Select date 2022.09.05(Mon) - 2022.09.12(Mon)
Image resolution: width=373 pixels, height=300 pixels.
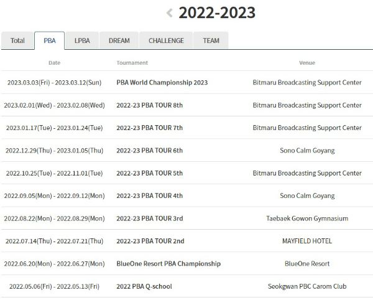click(x=54, y=195)
